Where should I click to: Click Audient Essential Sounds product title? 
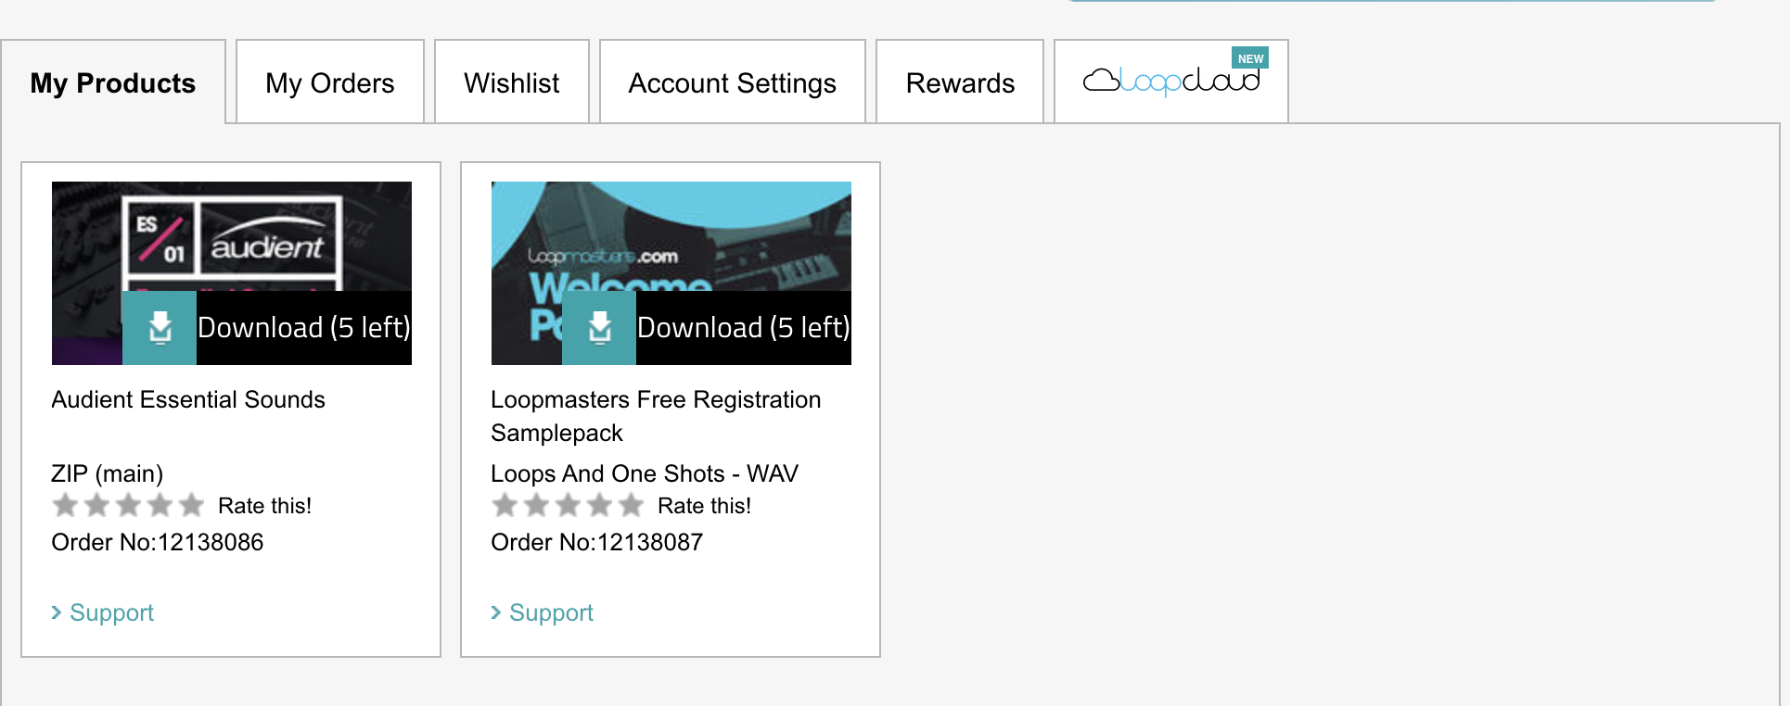pyautogui.click(x=188, y=399)
